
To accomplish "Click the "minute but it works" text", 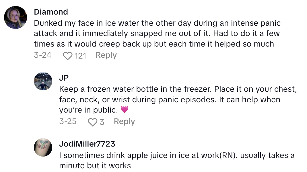I will (x=95, y=165).
